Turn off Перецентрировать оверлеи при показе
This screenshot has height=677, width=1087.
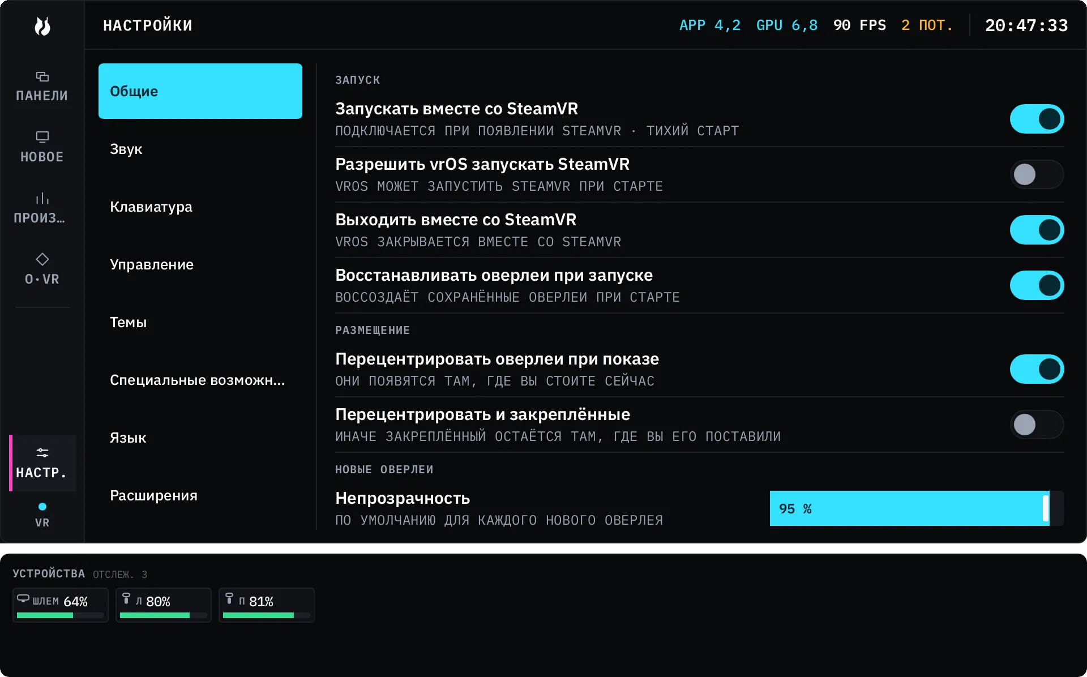pyautogui.click(x=1037, y=369)
